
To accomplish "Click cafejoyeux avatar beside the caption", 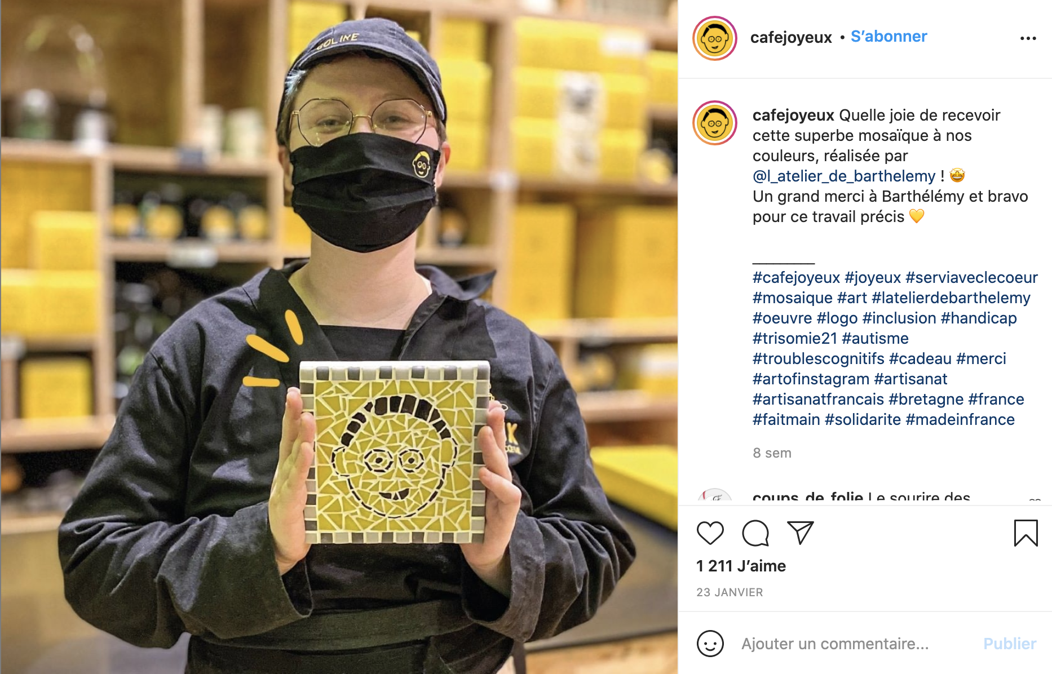I will tap(714, 123).
